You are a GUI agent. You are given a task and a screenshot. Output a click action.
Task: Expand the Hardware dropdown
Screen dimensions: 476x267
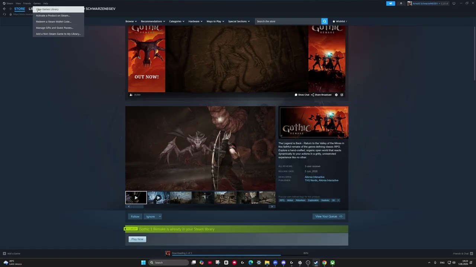coord(195,21)
